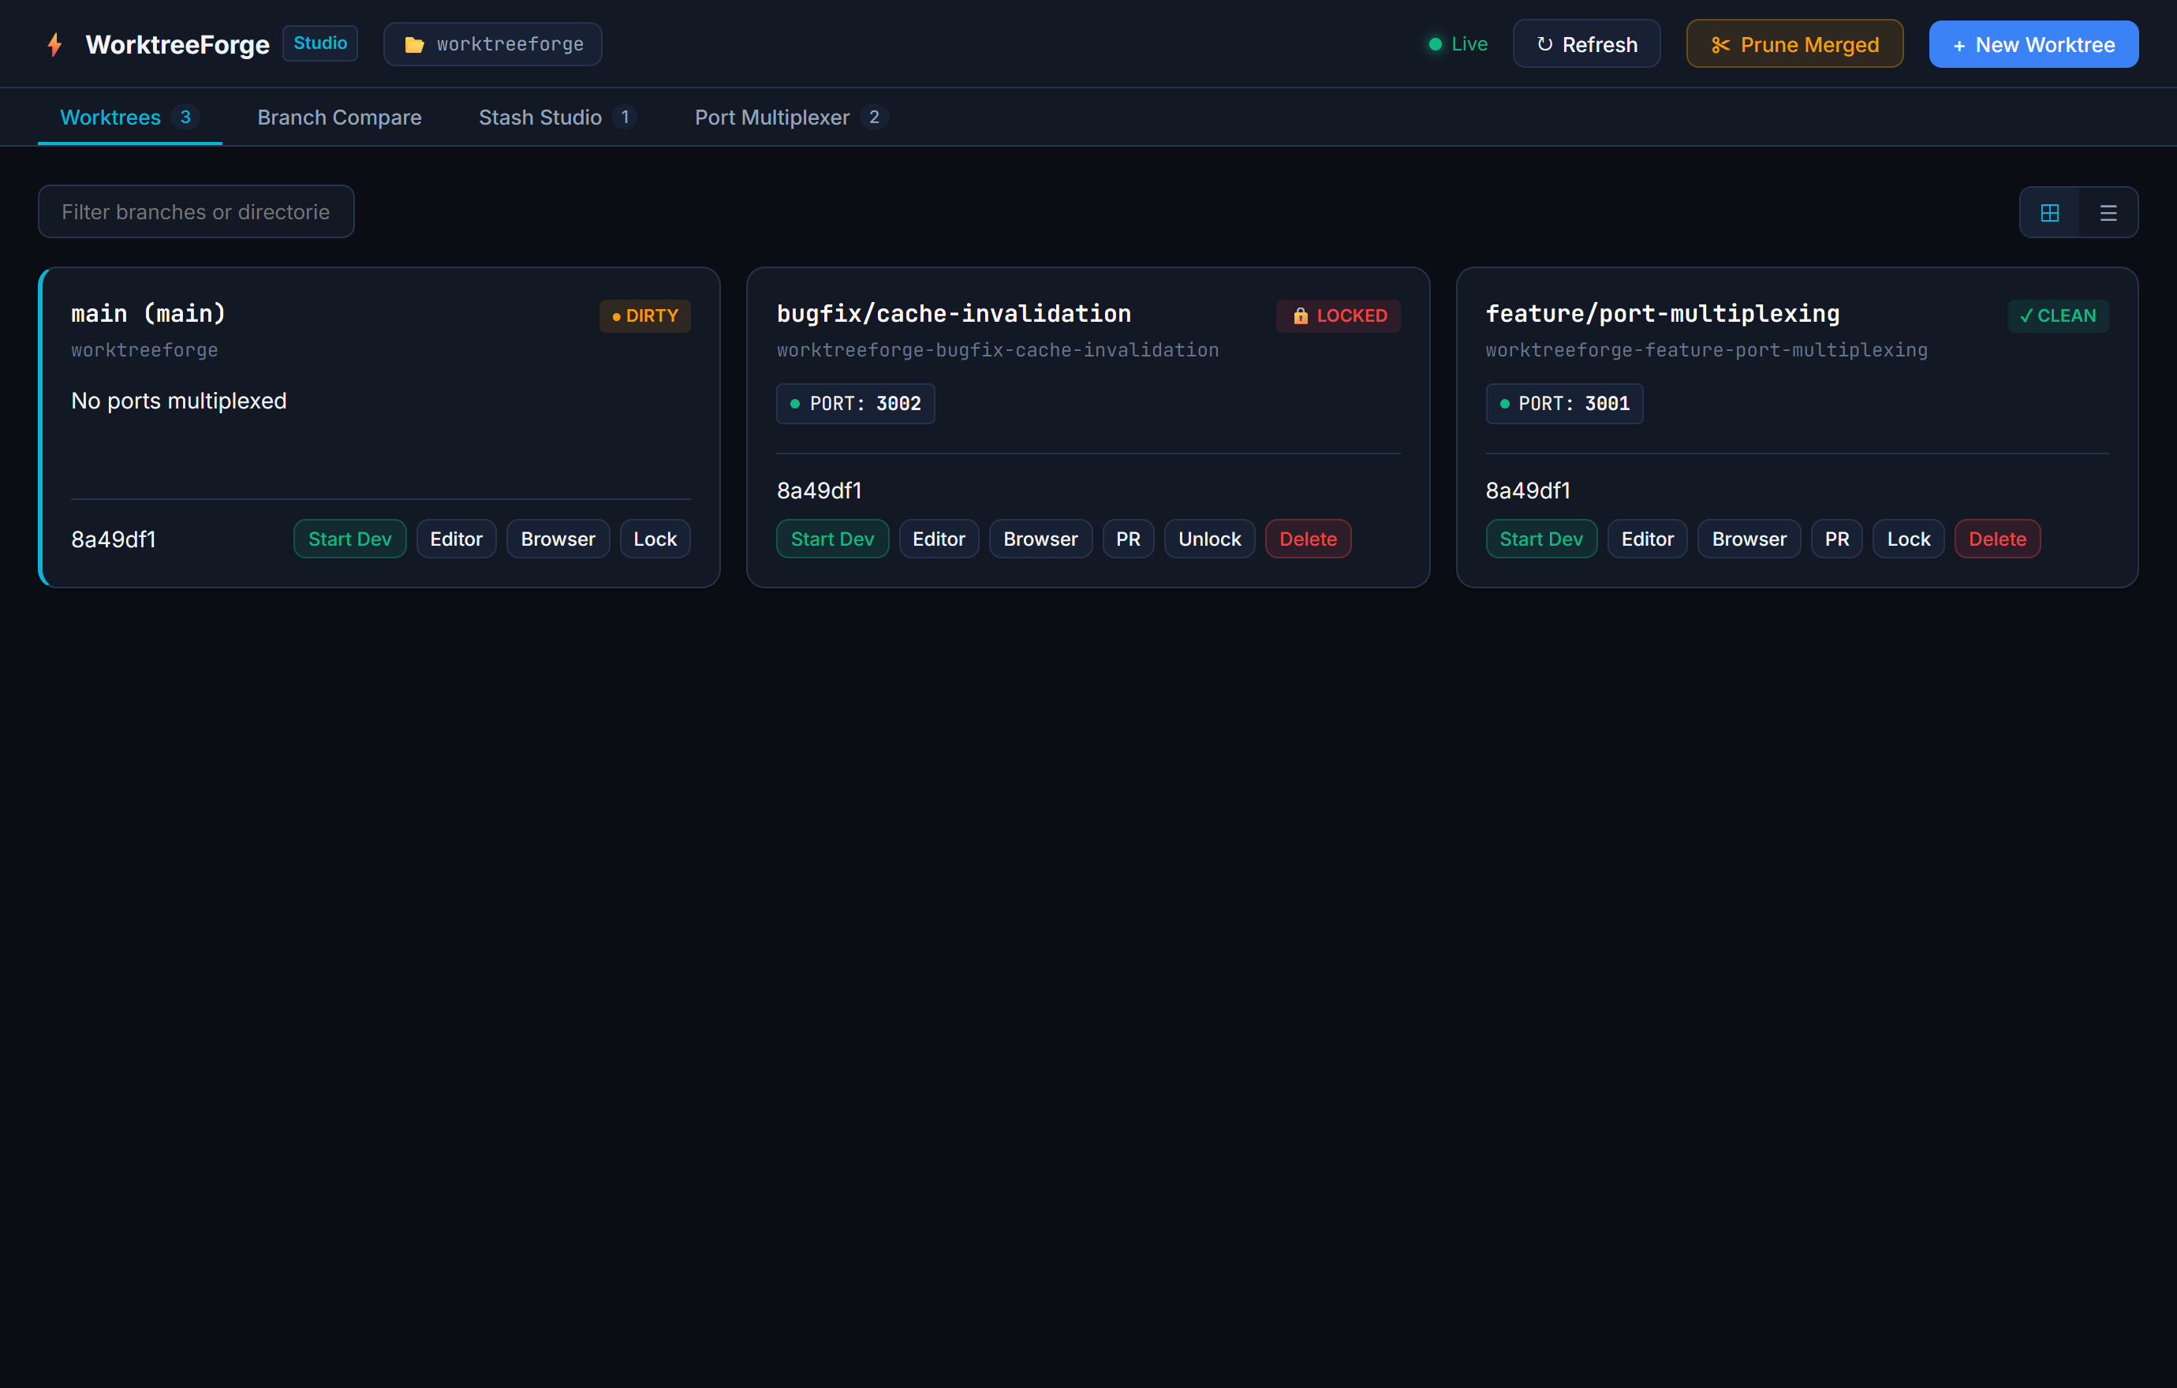Open Editor for feature/port-multiplexing
The width and height of the screenshot is (2177, 1388).
[x=1647, y=539]
